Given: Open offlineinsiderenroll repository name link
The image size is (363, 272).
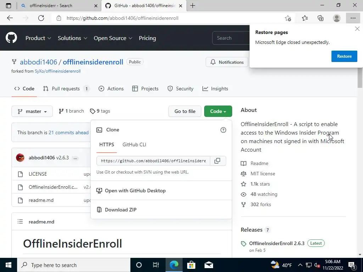Looking at the screenshot, I should (93, 62).
